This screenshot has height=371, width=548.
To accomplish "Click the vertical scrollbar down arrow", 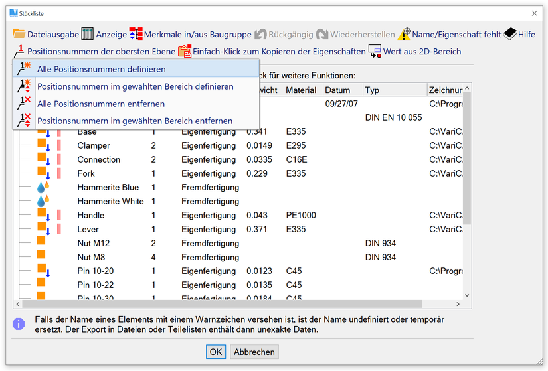I will click(466, 295).
